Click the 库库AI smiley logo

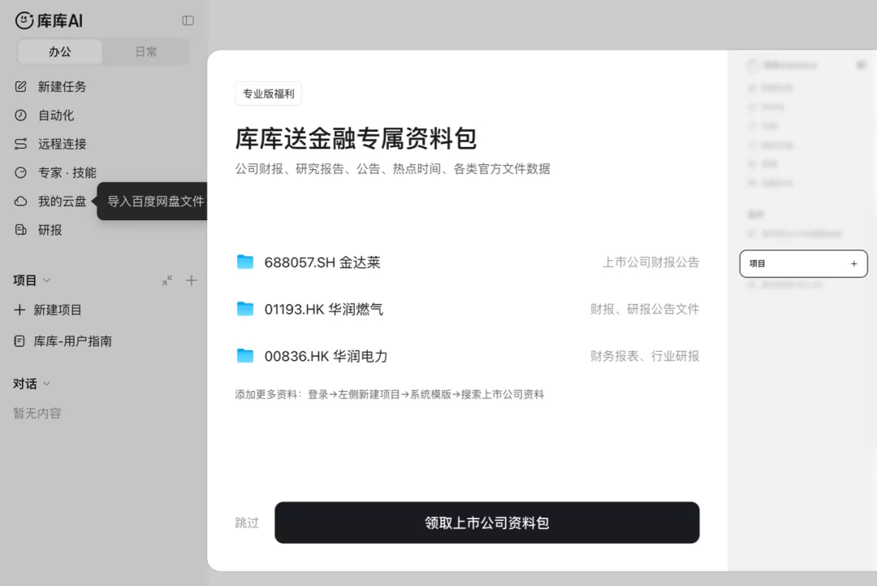click(24, 20)
